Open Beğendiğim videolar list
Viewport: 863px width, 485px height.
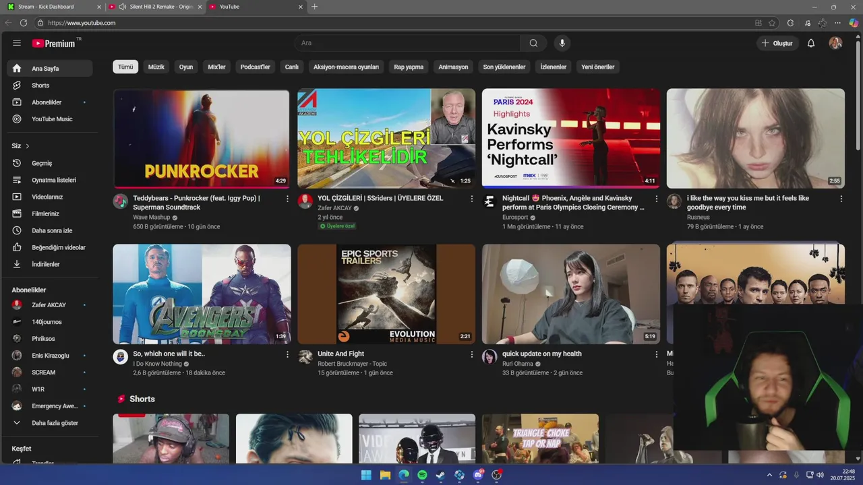[x=50, y=247]
